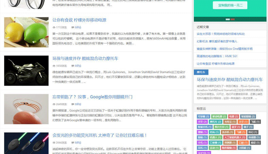Click the comment icon on the Google eye-unlock post
The height and width of the screenshot is (154, 268).
[73, 104]
